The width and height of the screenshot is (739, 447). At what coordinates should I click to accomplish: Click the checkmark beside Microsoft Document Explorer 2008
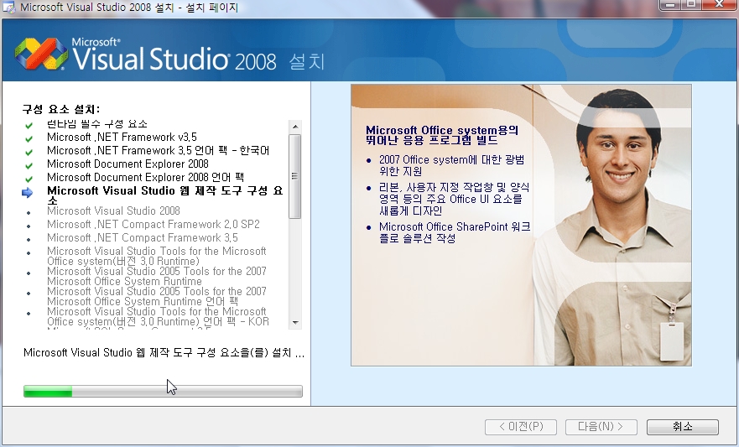point(29,165)
